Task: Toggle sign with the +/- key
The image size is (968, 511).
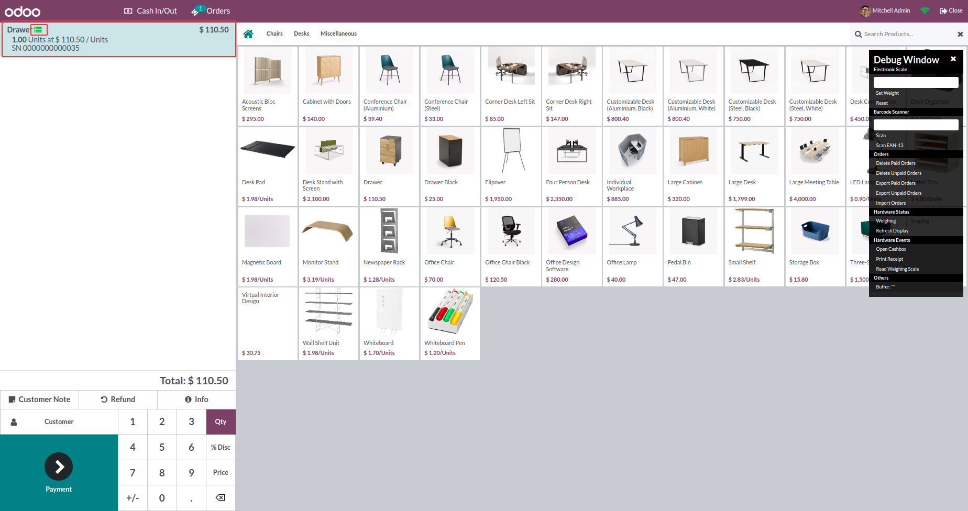Action: (x=133, y=498)
